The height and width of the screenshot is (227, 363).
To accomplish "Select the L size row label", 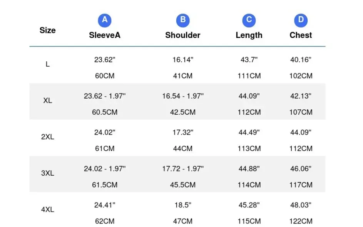I will tap(48, 64).
